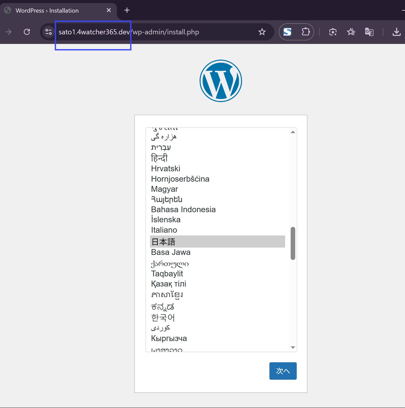Select עִבְרִית language option
The width and height of the screenshot is (405, 408).
click(x=218, y=147)
